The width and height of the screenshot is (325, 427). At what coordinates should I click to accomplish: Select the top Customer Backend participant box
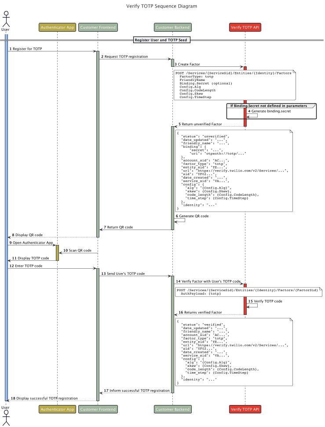click(x=172, y=28)
